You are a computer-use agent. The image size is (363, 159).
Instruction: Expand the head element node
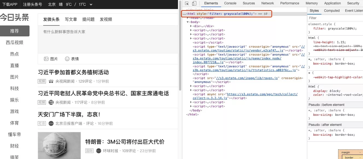pos(188,18)
